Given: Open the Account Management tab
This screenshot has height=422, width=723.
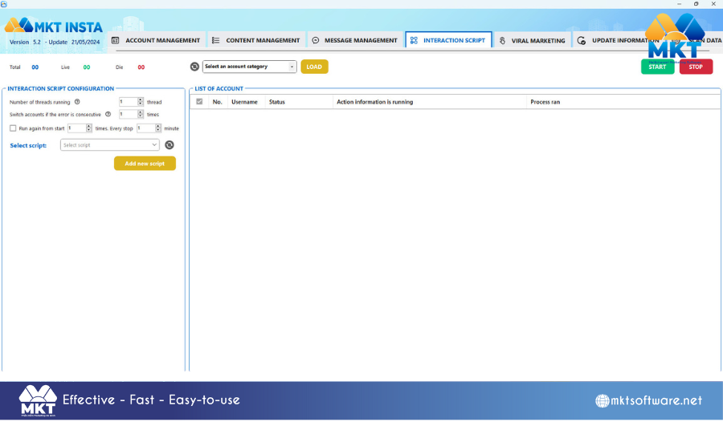Looking at the screenshot, I should click(x=156, y=40).
